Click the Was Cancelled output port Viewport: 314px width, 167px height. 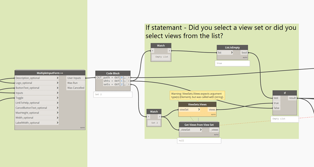76,88
